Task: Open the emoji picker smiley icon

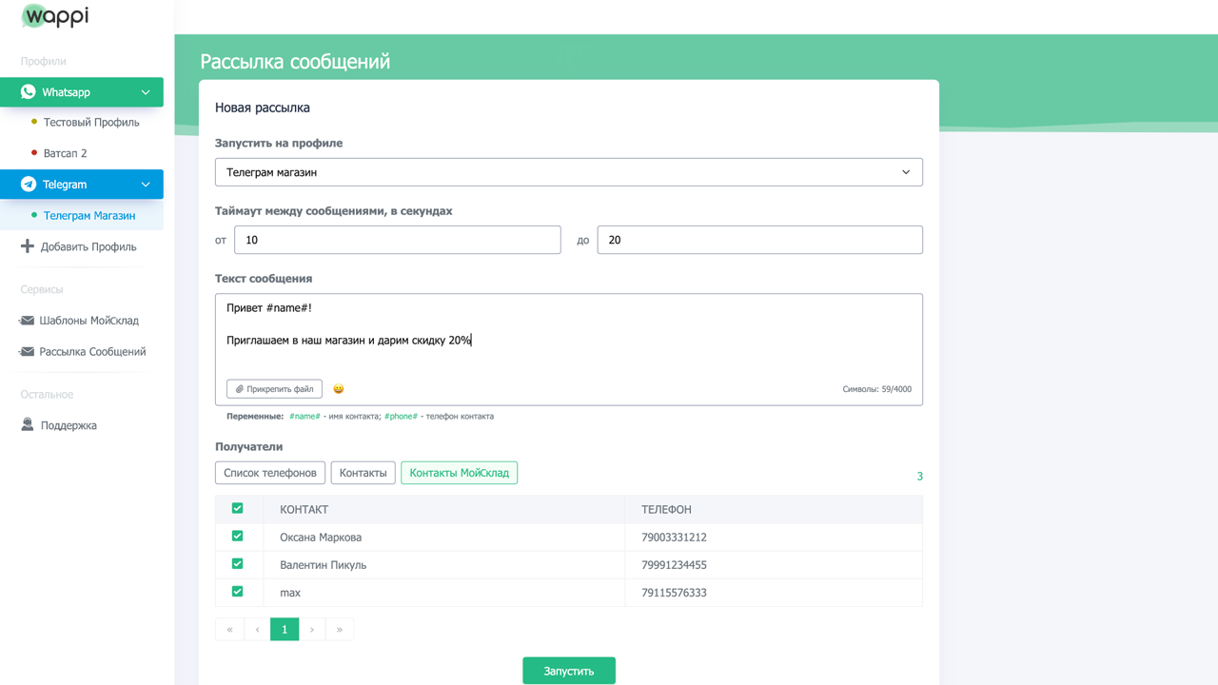Action: (x=338, y=389)
